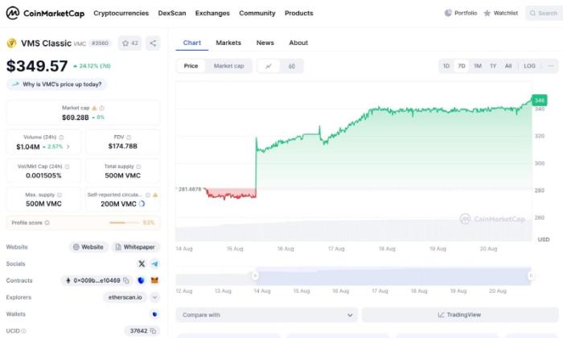Click "Why is VMC's price up today?"

point(57,84)
